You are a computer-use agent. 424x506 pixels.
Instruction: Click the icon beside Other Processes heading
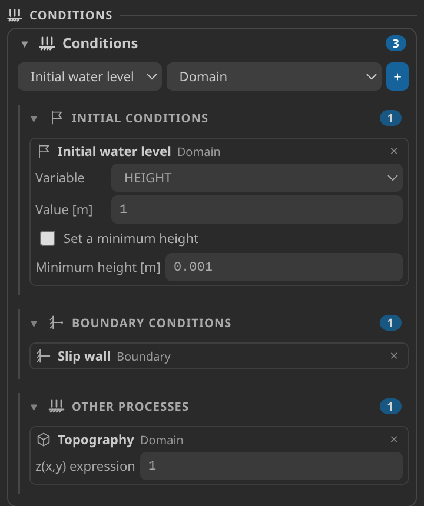[x=57, y=406]
